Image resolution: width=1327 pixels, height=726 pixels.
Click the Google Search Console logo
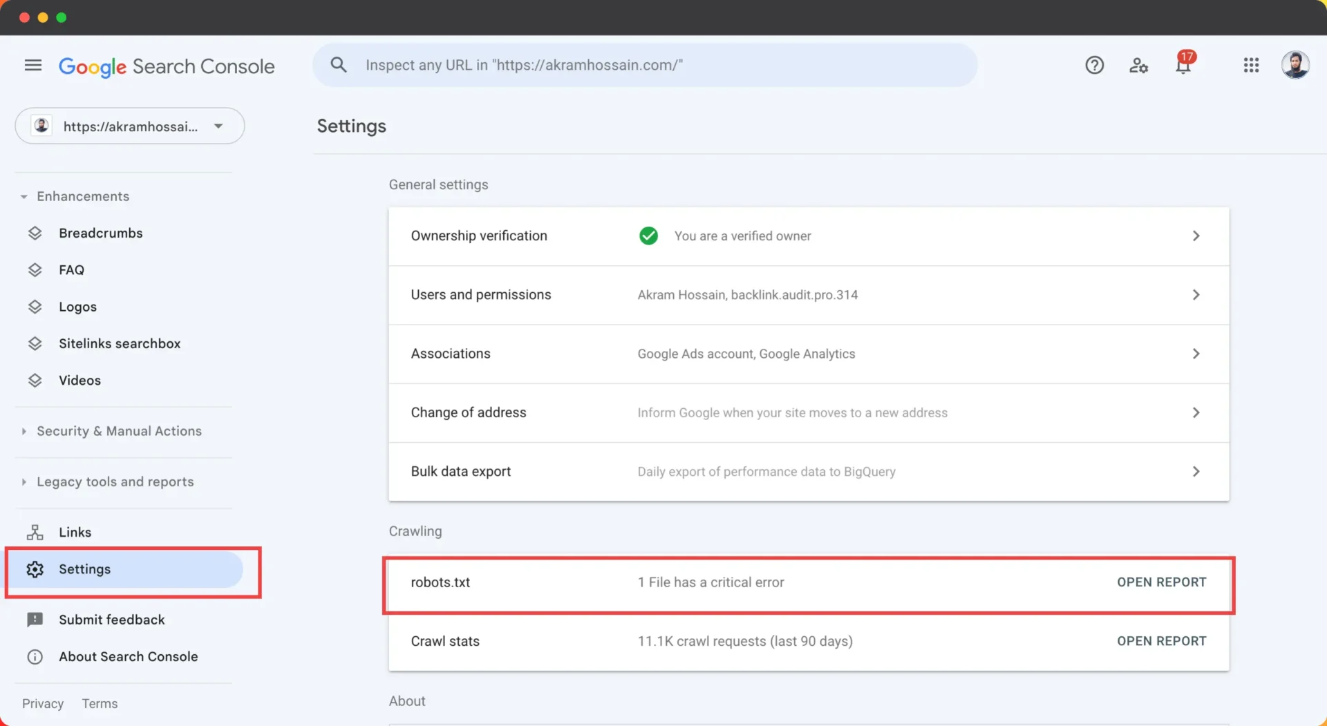click(167, 66)
